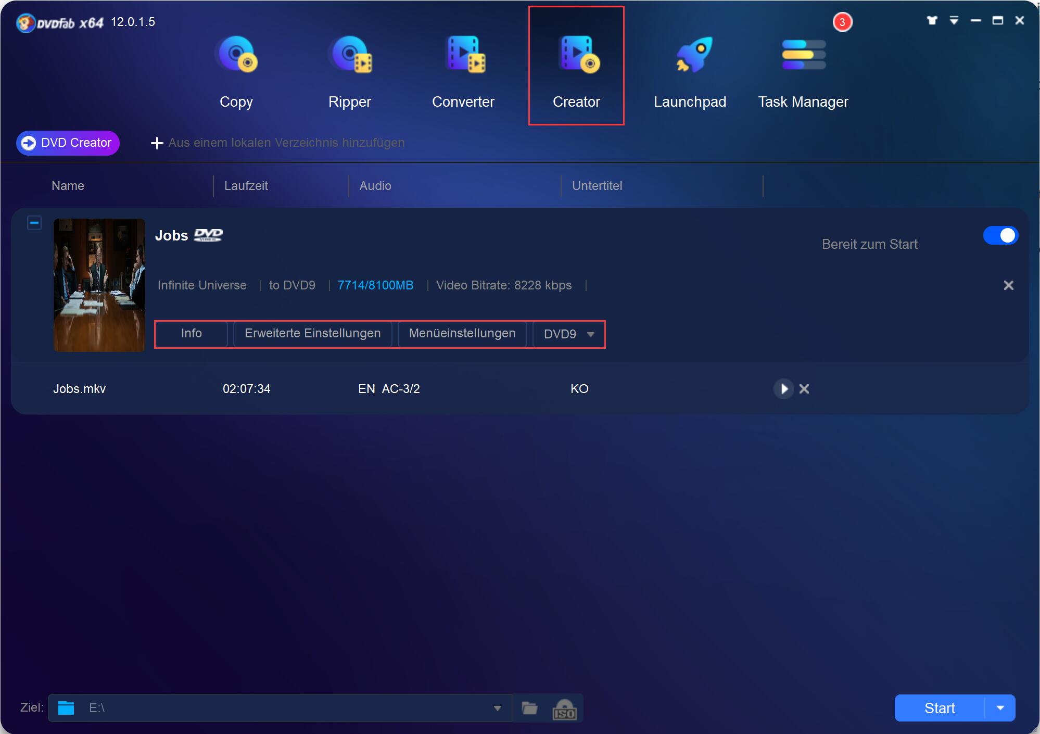This screenshot has height=734, width=1040.
Task: Choose ISO image output icon
Action: click(x=564, y=709)
